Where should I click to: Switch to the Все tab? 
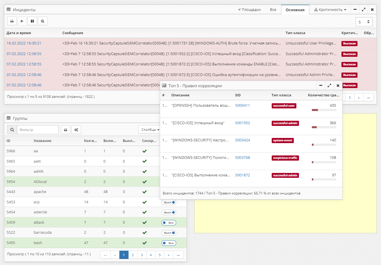click(273, 10)
